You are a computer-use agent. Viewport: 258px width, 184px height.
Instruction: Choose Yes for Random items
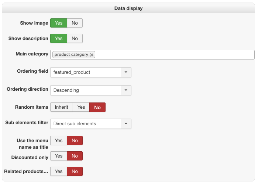click(x=81, y=107)
